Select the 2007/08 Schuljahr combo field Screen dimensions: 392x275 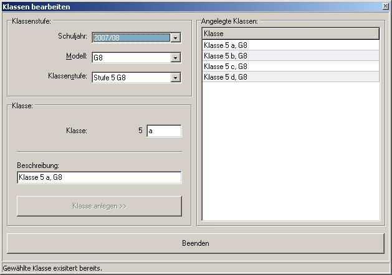point(131,38)
